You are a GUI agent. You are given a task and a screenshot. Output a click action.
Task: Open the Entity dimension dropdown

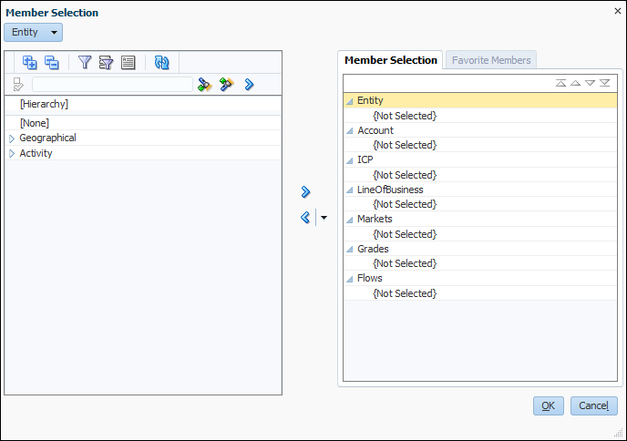[x=34, y=32]
